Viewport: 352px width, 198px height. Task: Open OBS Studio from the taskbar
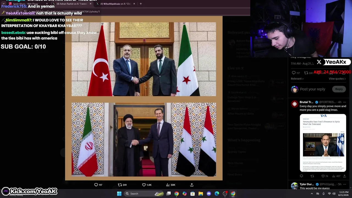tap(225, 194)
